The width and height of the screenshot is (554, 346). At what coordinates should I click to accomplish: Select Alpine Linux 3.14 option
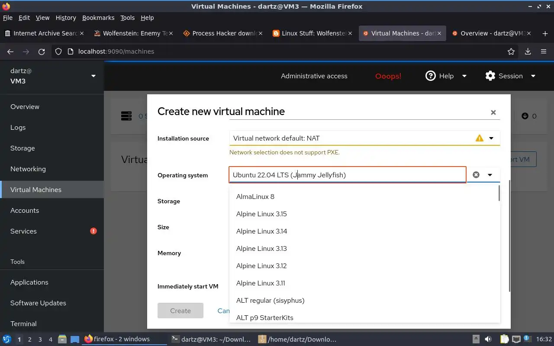[364, 231]
